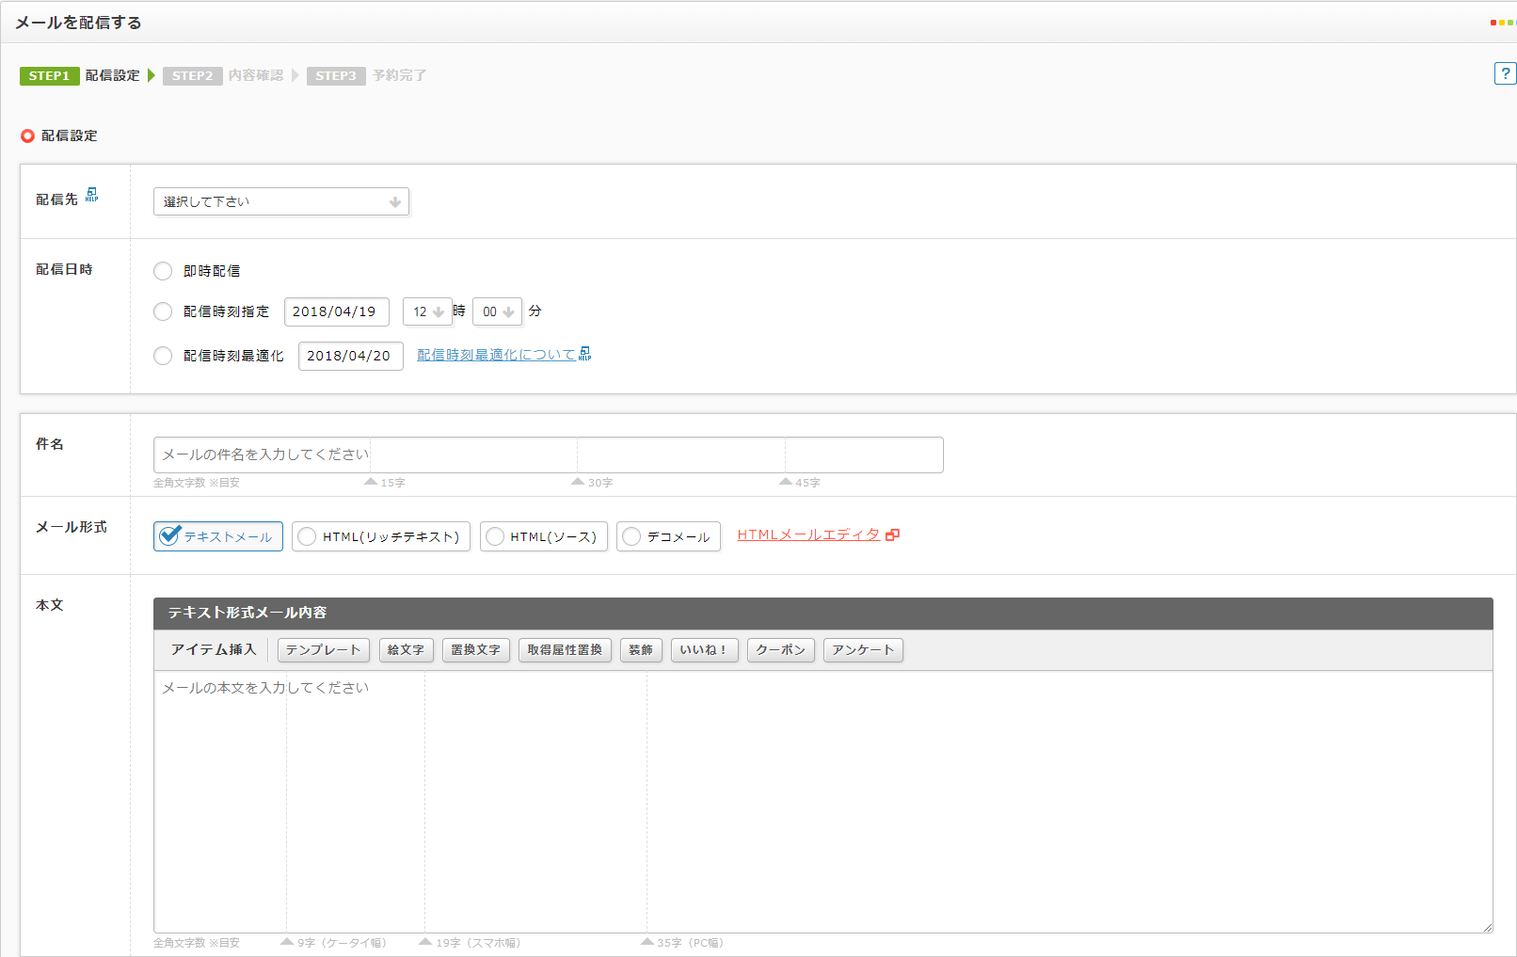Click the 取得属性置換 button
Image resolution: width=1517 pixels, height=957 pixels.
coord(565,650)
